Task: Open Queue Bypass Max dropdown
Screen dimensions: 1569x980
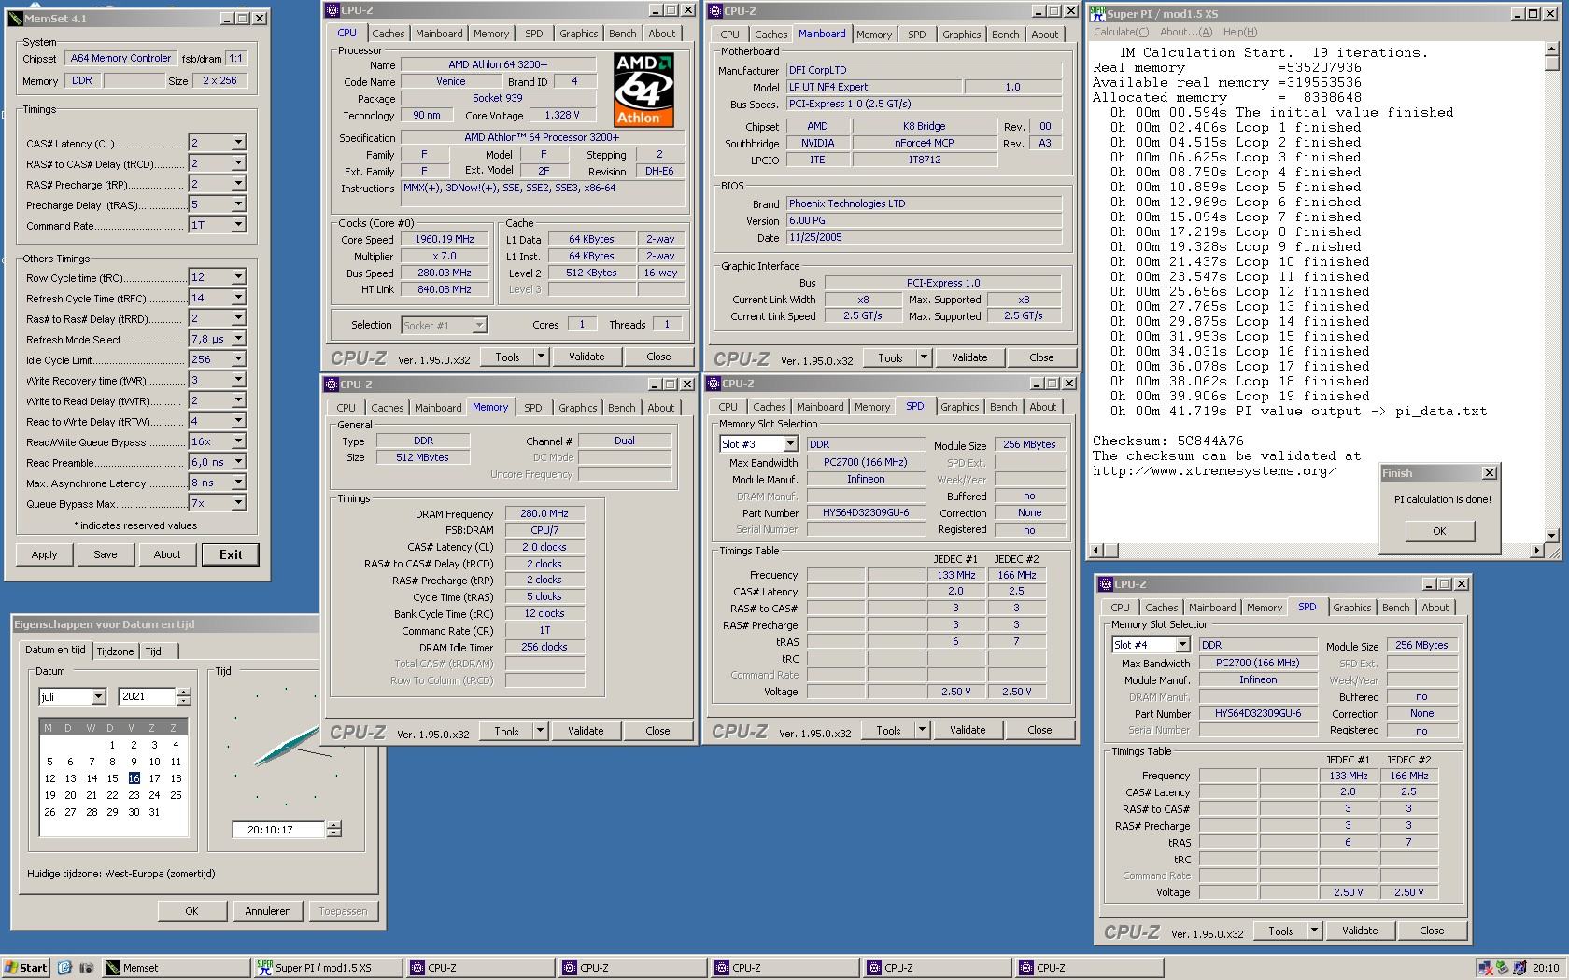Action: coord(238,503)
